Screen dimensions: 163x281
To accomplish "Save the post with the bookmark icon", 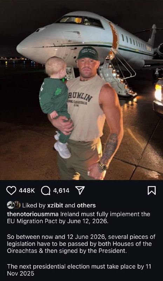I will coord(151,190).
